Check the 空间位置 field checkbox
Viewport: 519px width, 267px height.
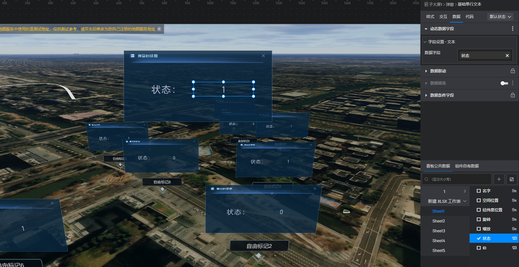click(479, 200)
